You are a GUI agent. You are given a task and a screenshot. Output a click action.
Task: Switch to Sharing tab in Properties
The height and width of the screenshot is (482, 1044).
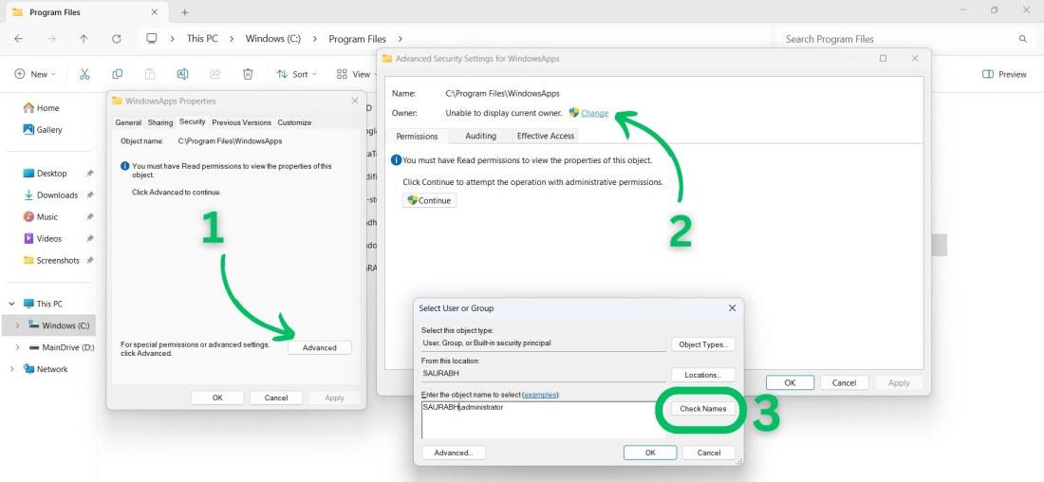click(159, 122)
